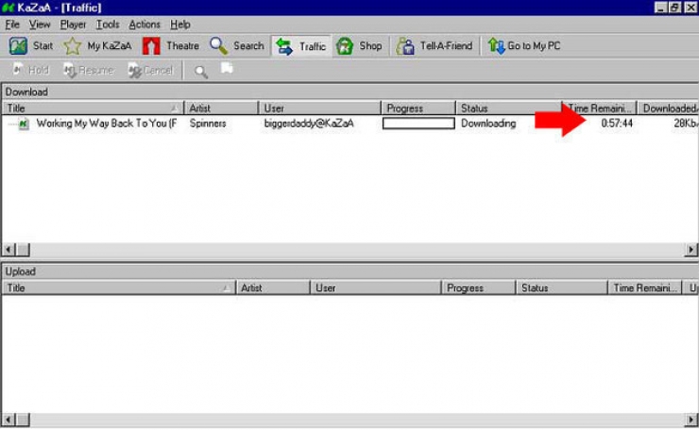
Task: Open the File menu
Action: click(x=12, y=25)
